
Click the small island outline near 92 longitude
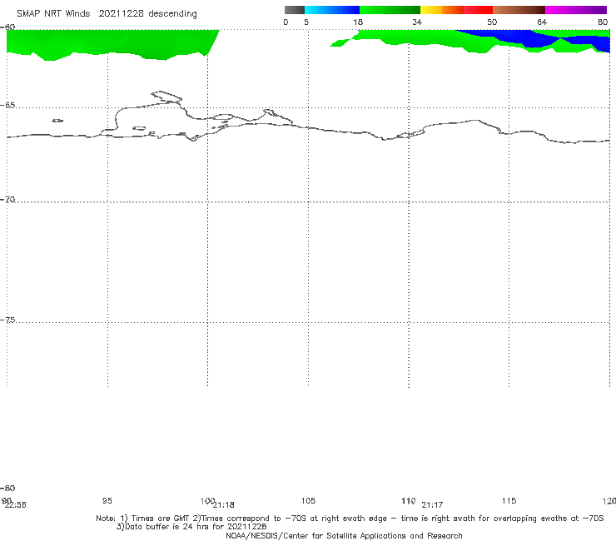[57, 121]
